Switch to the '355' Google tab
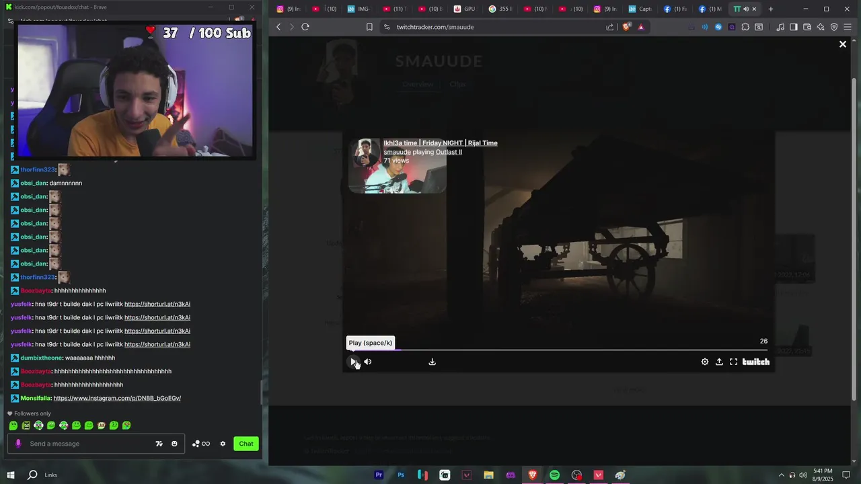 tap(501, 9)
